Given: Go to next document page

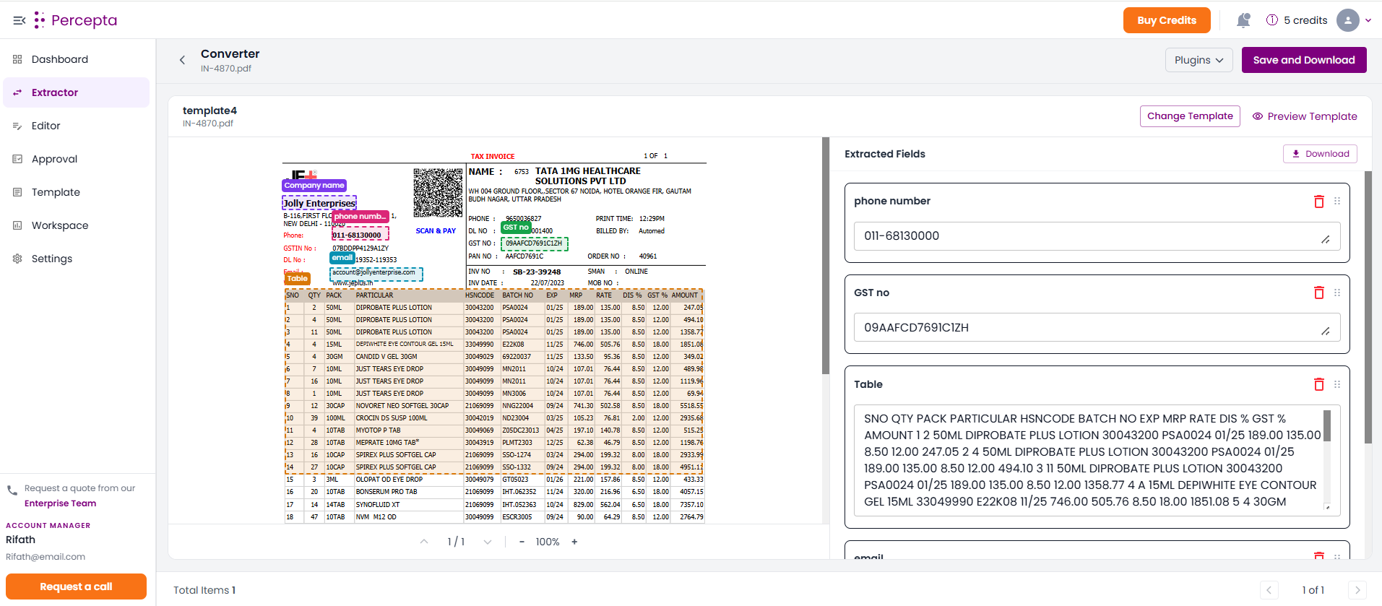Looking at the screenshot, I should (x=488, y=542).
